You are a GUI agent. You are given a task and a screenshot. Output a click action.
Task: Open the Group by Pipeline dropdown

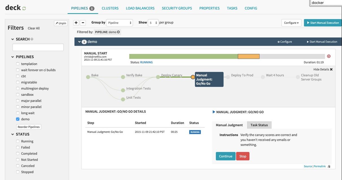120,23
